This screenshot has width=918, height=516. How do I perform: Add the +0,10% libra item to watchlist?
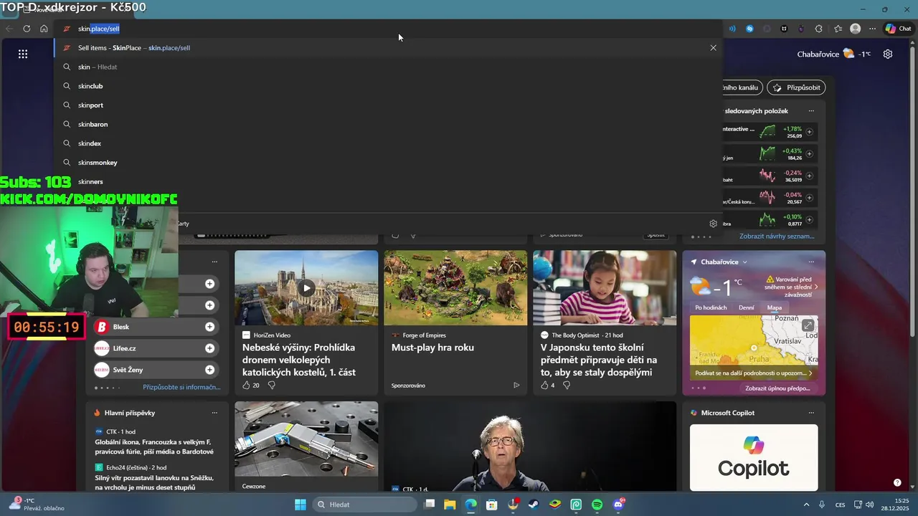click(x=809, y=219)
